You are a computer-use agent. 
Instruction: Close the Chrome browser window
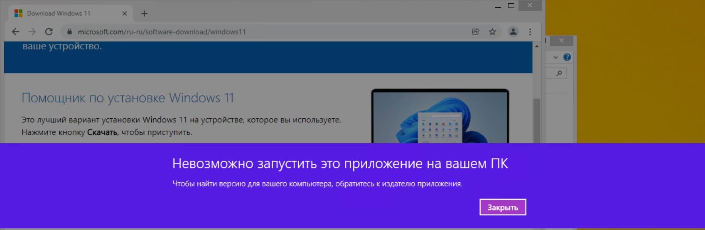tap(530, 5)
